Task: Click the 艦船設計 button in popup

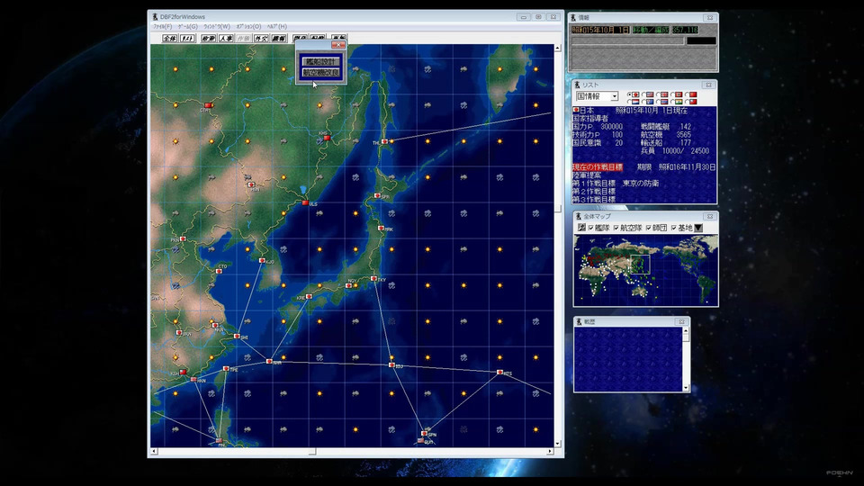Action: tap(321, 62)
